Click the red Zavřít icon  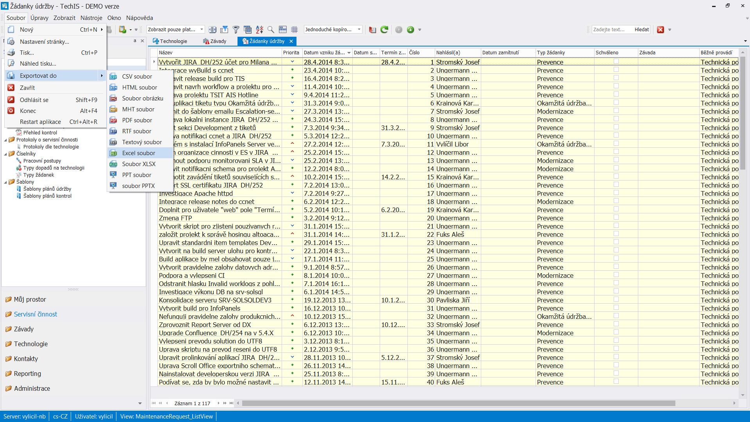coord(11,88)
